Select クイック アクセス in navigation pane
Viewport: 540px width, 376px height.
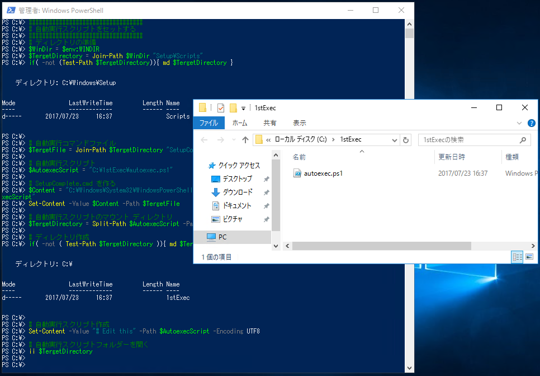(x=235, y=166)
